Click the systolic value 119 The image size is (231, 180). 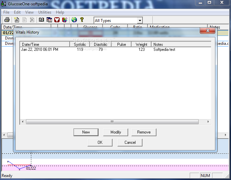[x=80, y=49]
